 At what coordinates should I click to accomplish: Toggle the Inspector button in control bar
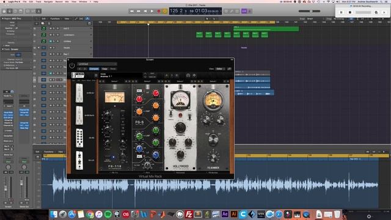click(x=10, y=11)
